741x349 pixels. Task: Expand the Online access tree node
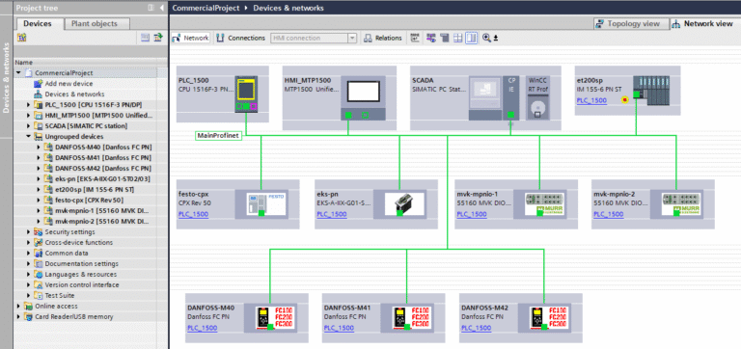pos(18,306)
